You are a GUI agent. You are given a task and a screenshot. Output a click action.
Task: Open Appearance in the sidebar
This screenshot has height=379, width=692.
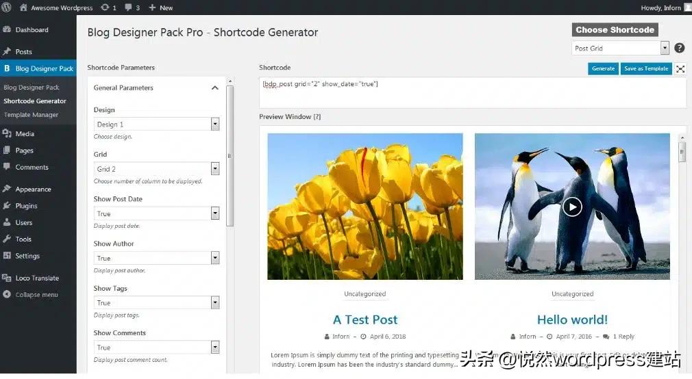coord(33,189)
